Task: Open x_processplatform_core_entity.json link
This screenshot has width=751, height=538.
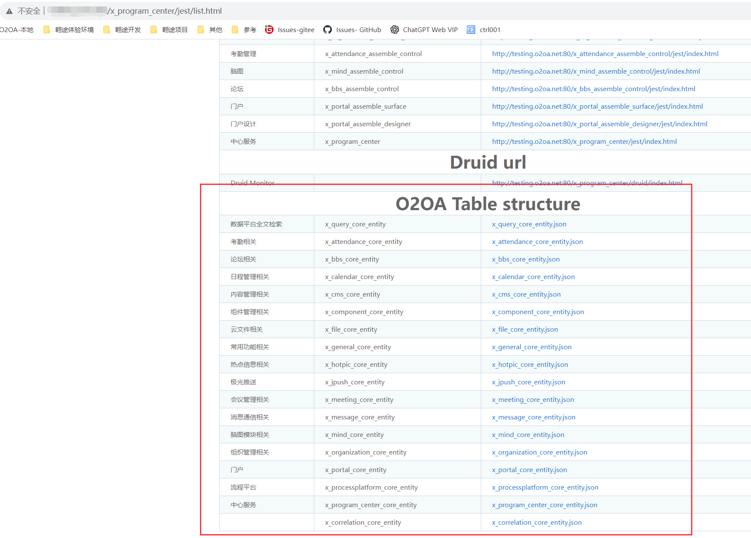Action: point(545,487)
